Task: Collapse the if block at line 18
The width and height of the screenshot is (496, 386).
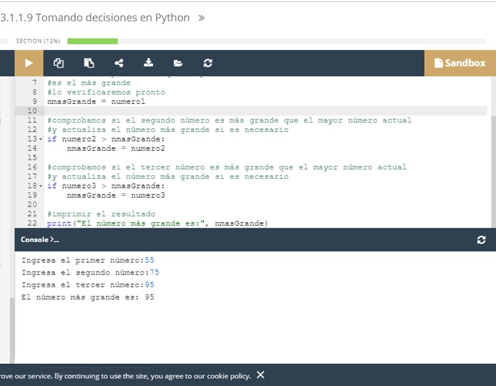Action: point(41,186)
